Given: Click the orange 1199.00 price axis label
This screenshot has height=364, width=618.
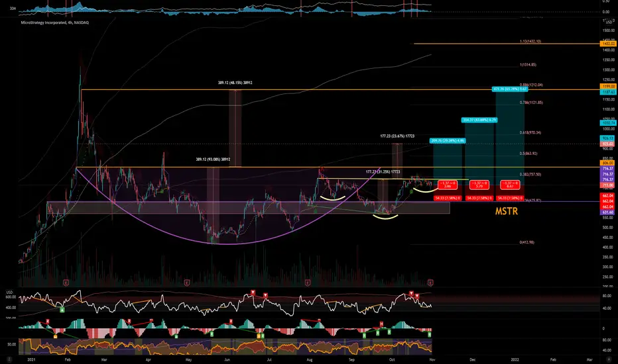Looking at the screenshot, I should tap(607, 86).
